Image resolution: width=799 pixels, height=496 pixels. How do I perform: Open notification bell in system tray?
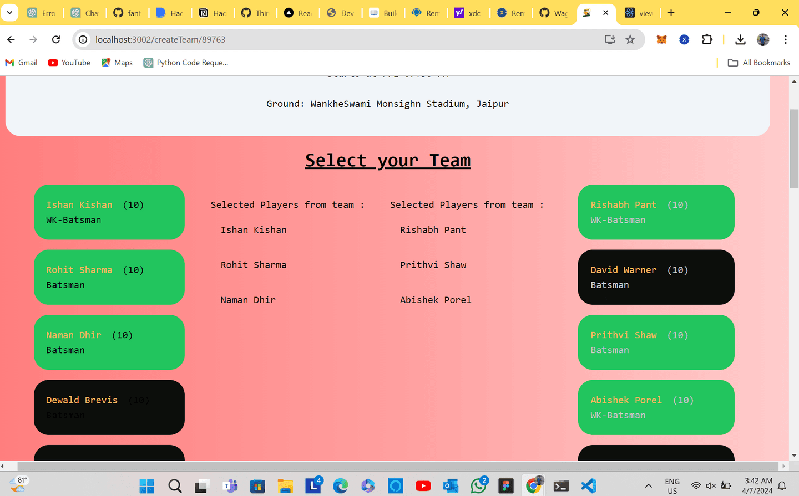[x=782, y=486]
